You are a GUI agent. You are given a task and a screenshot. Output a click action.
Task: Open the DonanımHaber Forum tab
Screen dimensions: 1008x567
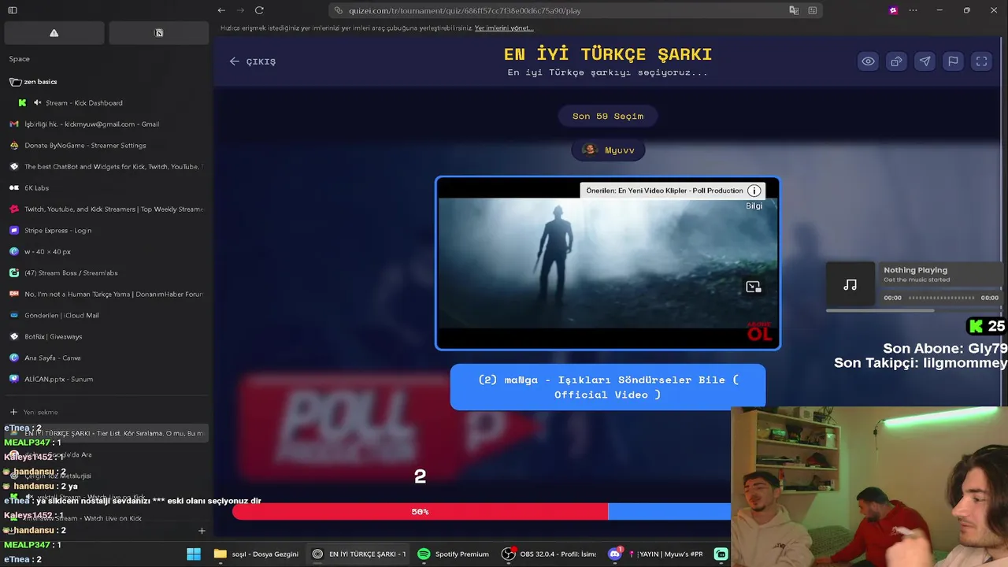tap(106, 295)
